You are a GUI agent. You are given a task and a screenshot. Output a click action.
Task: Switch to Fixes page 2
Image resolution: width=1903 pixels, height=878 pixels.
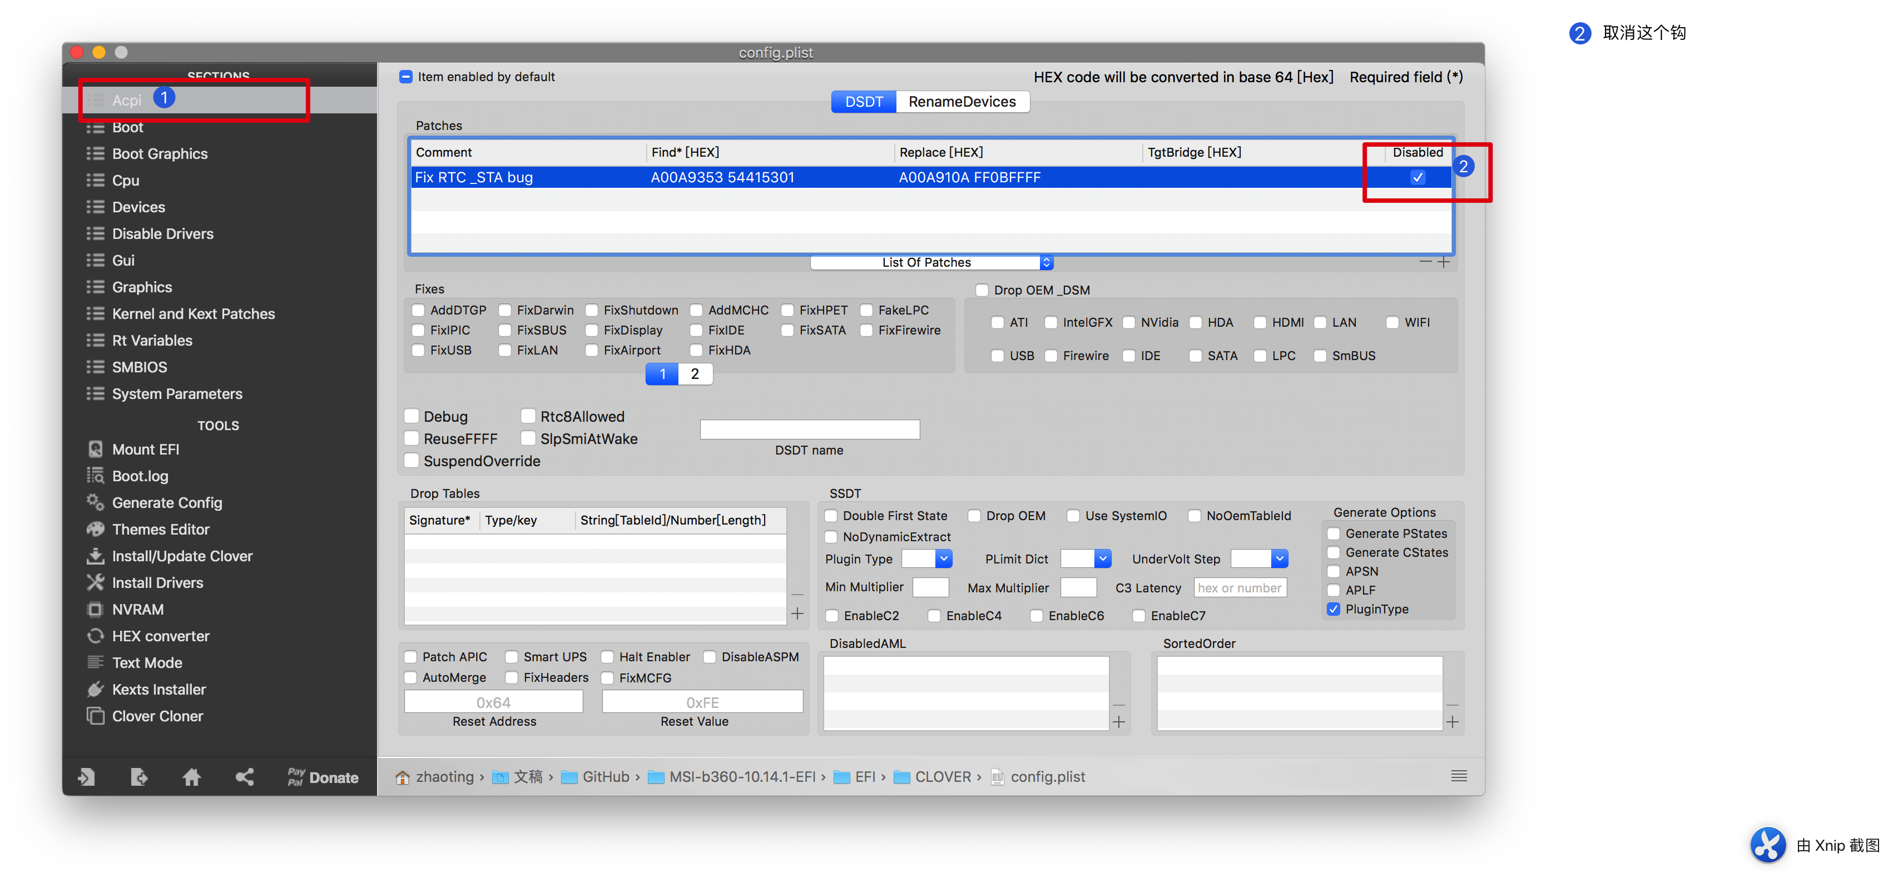click(695, 375)
